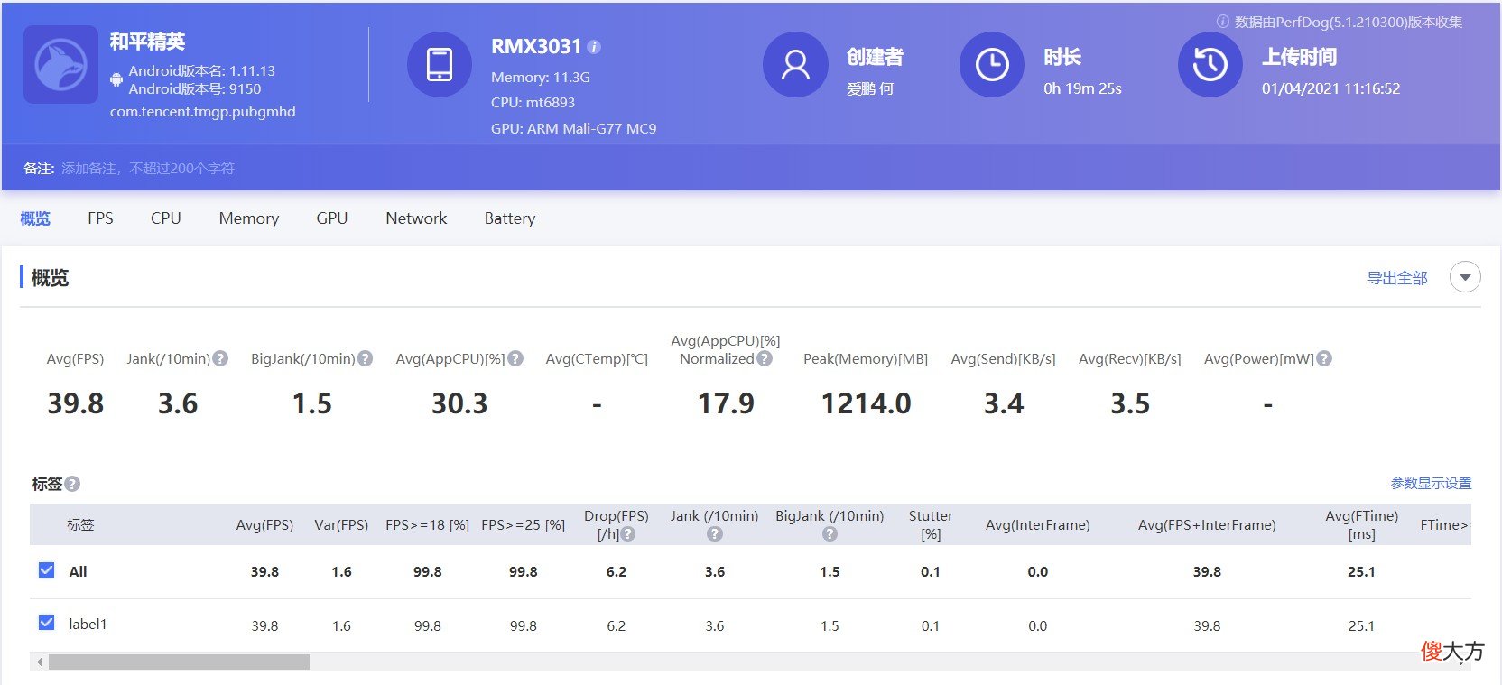
Task: Click the FPS>=25 [%] column header
Action: [x=523, y=525]
